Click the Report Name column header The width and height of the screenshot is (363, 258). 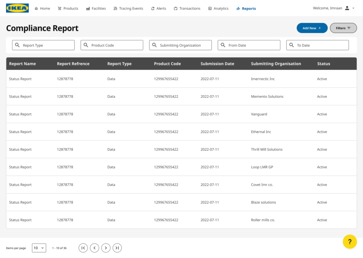[x=22, y=64]
